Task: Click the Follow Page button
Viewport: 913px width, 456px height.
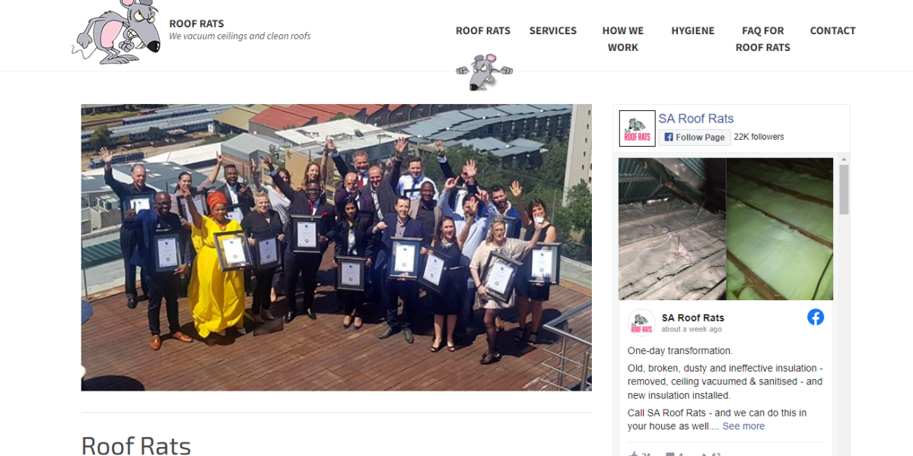Action: click(695, 137)
